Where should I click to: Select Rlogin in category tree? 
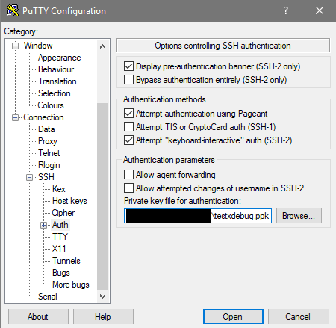click(x=49, y=165)
